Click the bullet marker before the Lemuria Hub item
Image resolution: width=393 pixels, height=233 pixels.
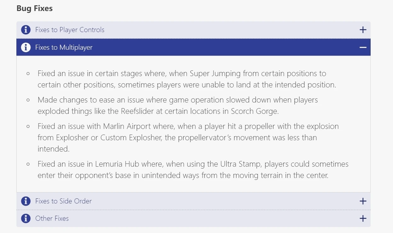(x=28, y=164)
